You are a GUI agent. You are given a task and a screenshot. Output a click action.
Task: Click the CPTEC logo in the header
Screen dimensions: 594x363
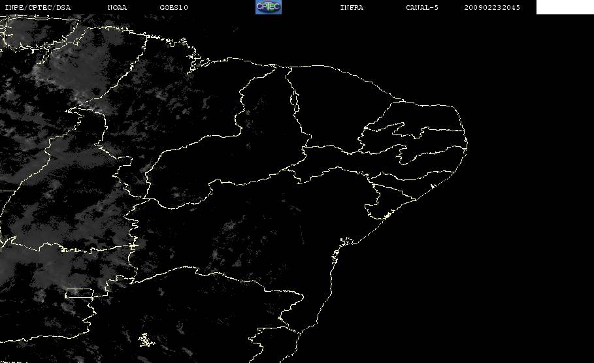pyautogui.click(x=268, y=7)
